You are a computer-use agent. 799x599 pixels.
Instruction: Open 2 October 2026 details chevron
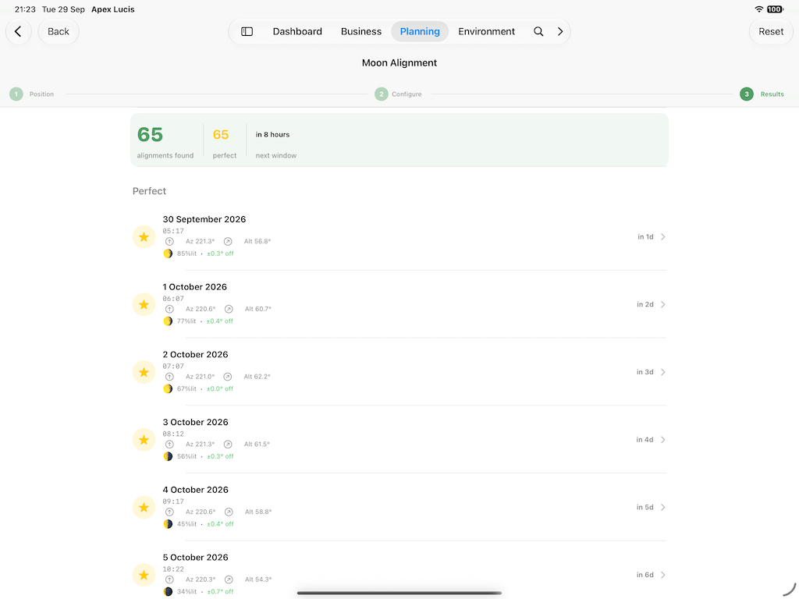(663, 372)
